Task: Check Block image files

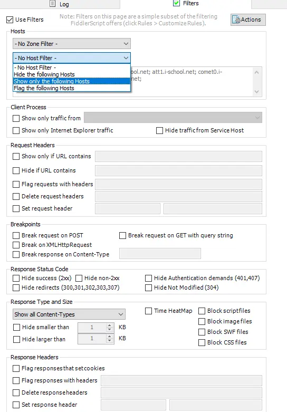Action: click(202, 322)
